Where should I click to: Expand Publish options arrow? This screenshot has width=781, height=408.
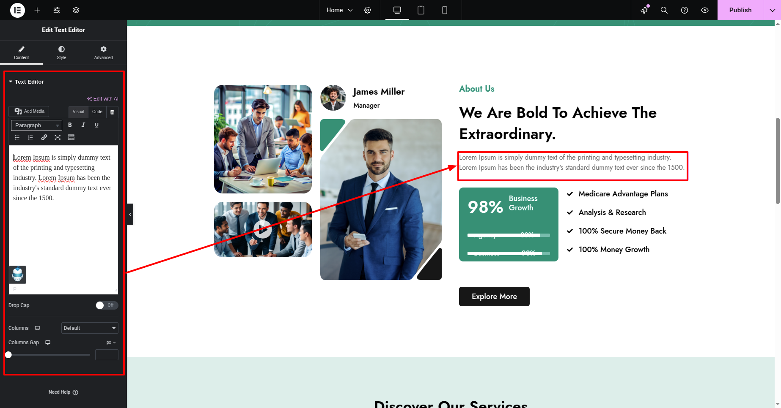point(772,10)
